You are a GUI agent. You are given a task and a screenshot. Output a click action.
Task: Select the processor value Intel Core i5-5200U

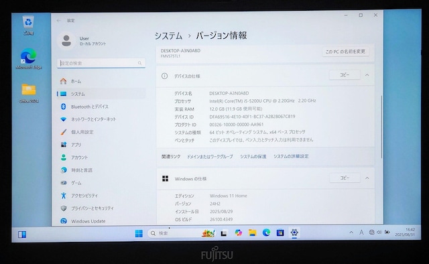(x=263, y=101)
